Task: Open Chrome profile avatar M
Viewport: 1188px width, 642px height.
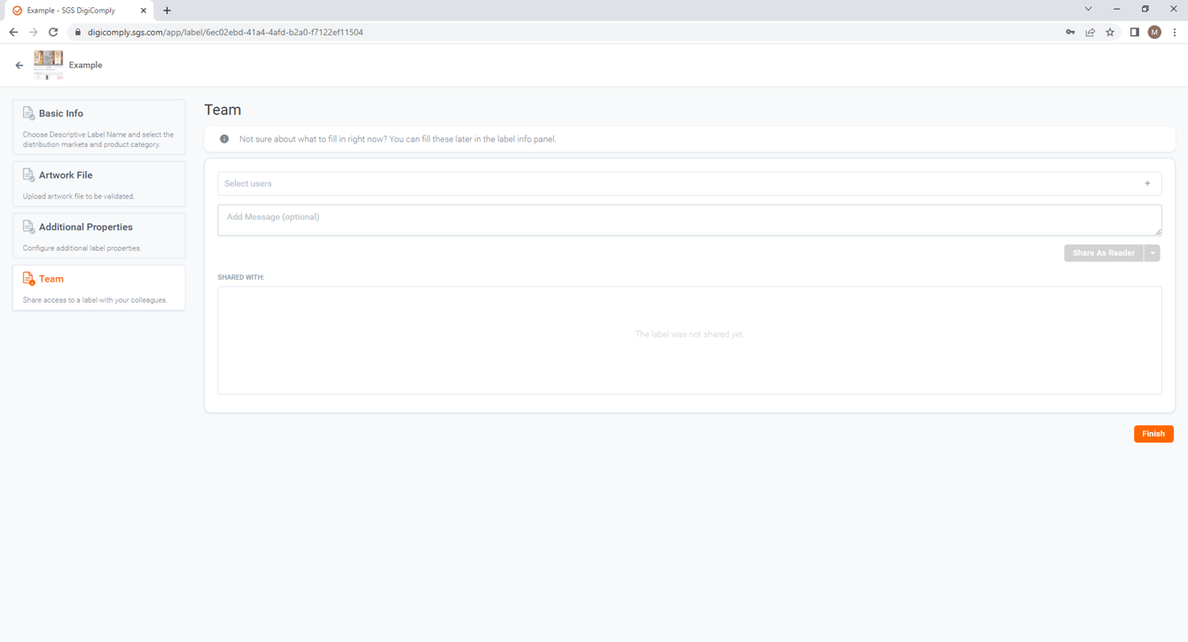Action: coord(1154,32)
